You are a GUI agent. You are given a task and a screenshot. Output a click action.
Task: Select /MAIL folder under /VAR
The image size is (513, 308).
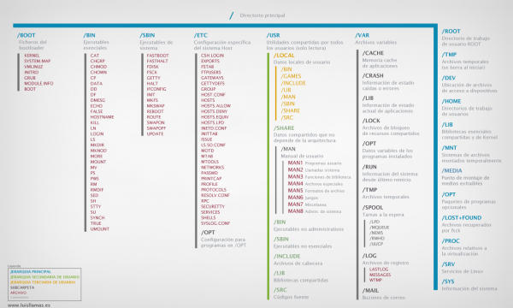370,291
